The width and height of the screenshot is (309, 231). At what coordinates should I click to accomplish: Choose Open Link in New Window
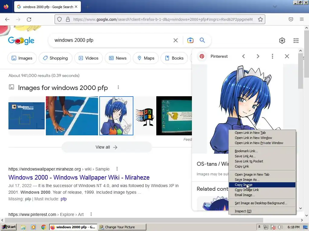tap(262, 138)
